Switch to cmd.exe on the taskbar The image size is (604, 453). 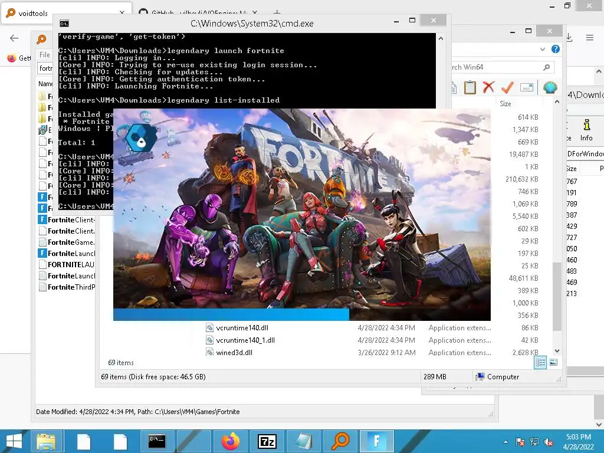point(157,441)
